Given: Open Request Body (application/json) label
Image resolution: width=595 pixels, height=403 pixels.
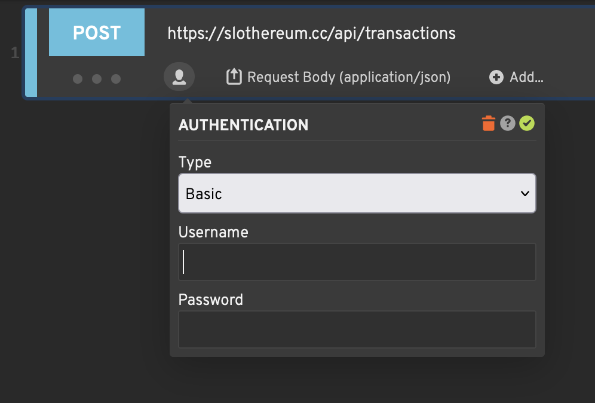Looking at the screenshot, I should tap(349, 77).
